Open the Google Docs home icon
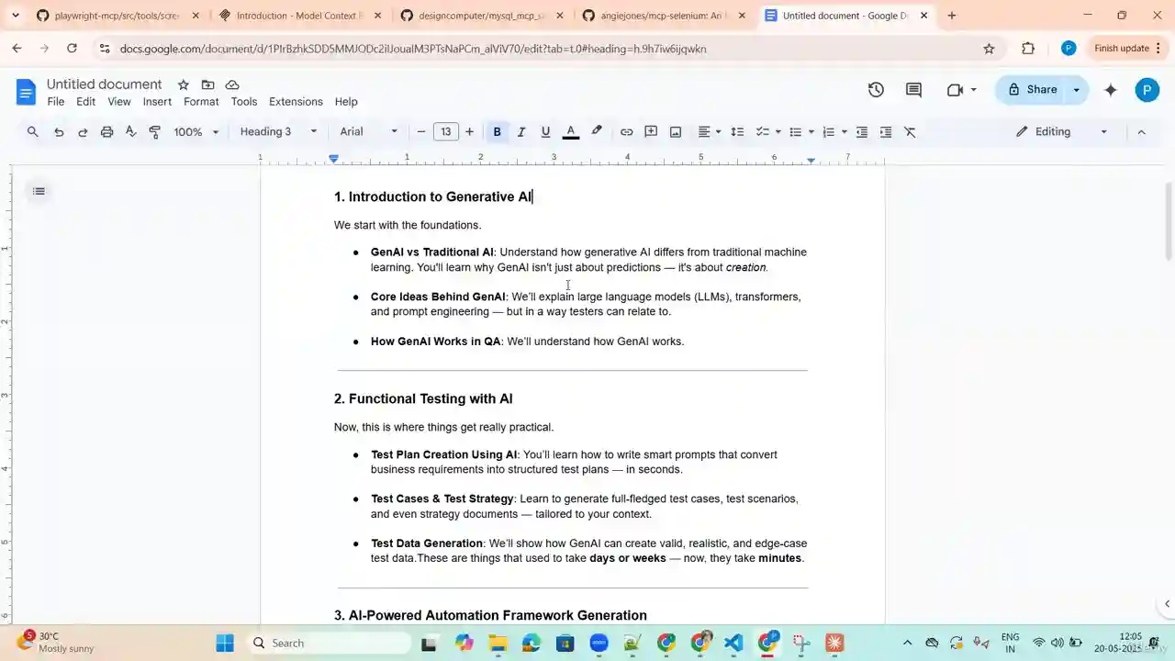 point(26,92)
